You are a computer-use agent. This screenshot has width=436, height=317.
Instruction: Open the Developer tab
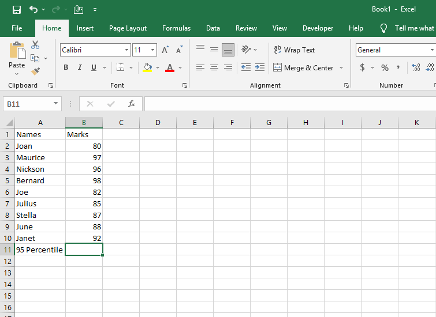[x=318, y=28]
